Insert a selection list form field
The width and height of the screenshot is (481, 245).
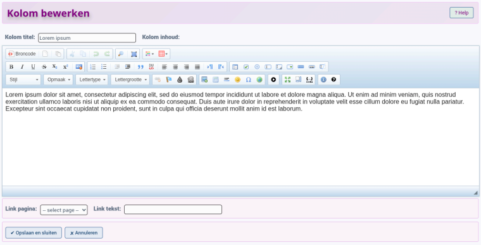[290, 67]
